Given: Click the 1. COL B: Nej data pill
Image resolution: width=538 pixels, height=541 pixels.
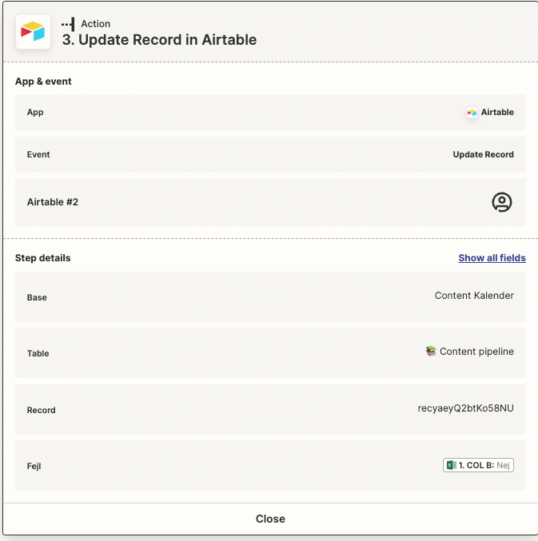Looking at the screenshot, I should tap(478, 465).
